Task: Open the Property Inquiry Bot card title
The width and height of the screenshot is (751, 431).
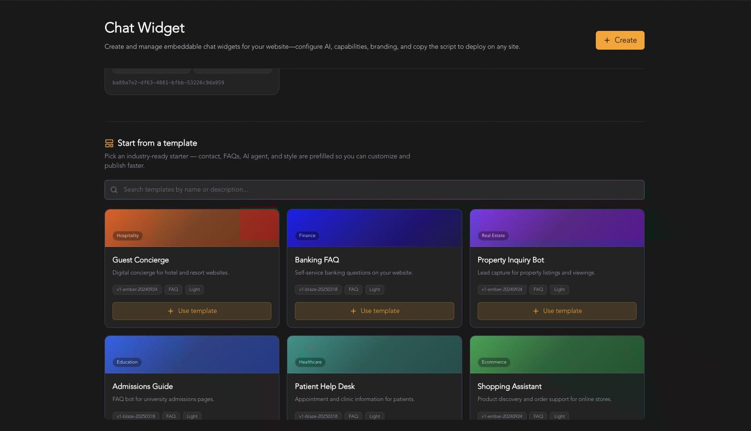Action: tap(511, 260)
